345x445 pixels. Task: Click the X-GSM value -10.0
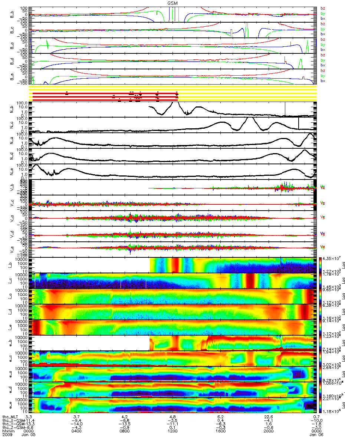pyautogui.click(x=316, y=421)
